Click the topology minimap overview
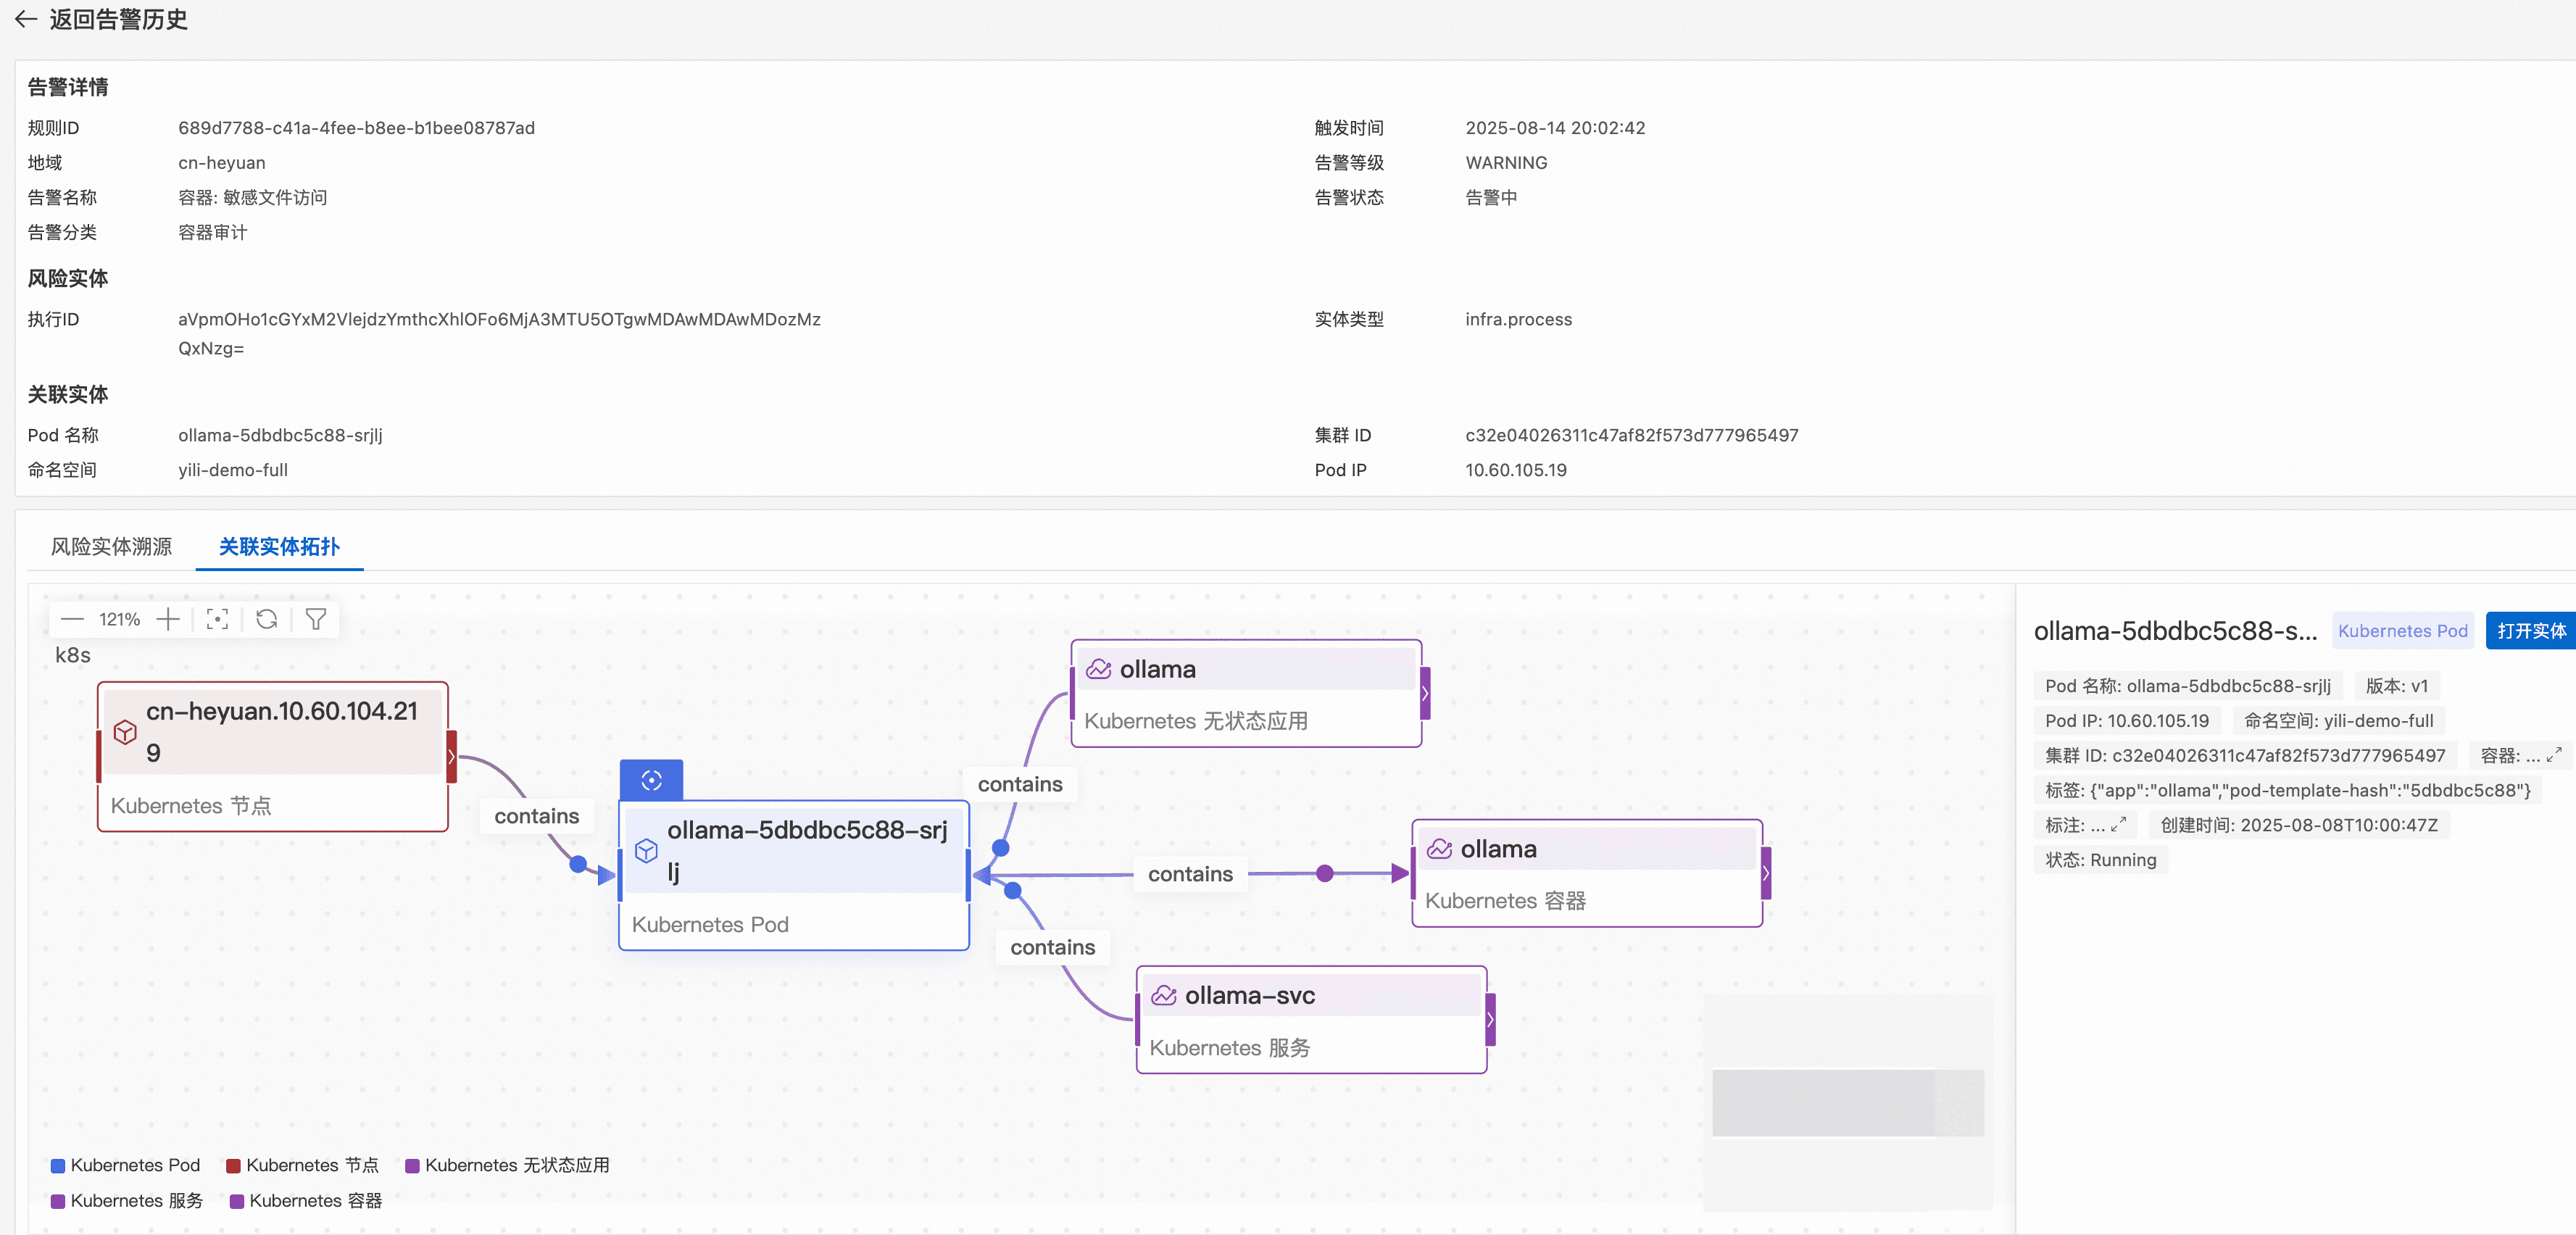Screen dimensions: 2576x1235 tap(1847, 1102)
